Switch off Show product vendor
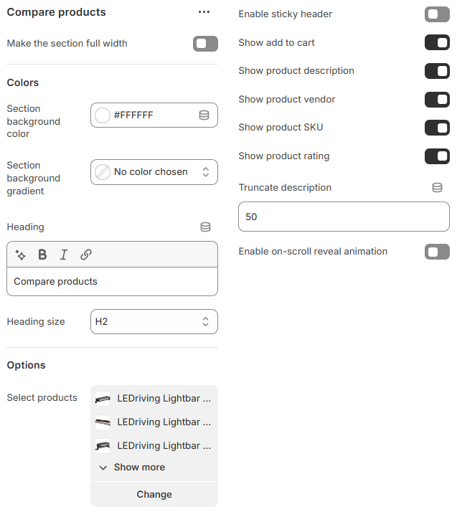The height and width of the screenshot is (512, 457). coord(437,100)
